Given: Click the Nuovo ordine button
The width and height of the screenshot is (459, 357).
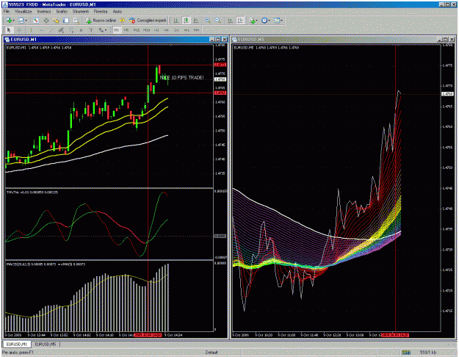Looking at the screenshot, I should coord(101,21).
